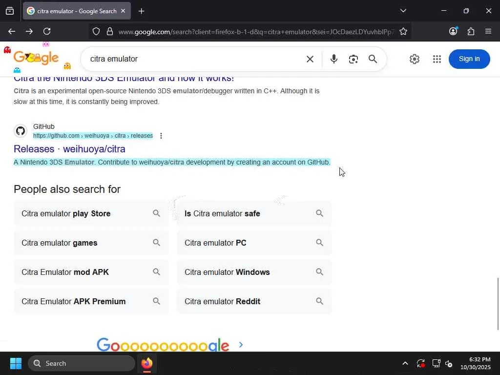Search for Citra Emulator APK Premium
The width and height of the screenshot is (500, 375).
pos(91,301)
